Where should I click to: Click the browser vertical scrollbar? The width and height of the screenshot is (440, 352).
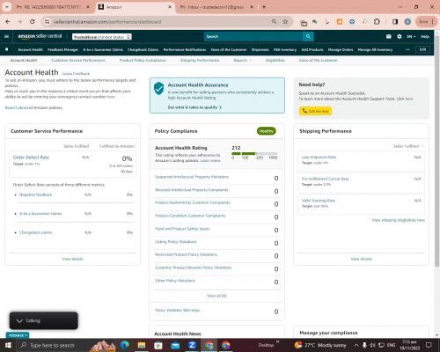tap(437, 152)
